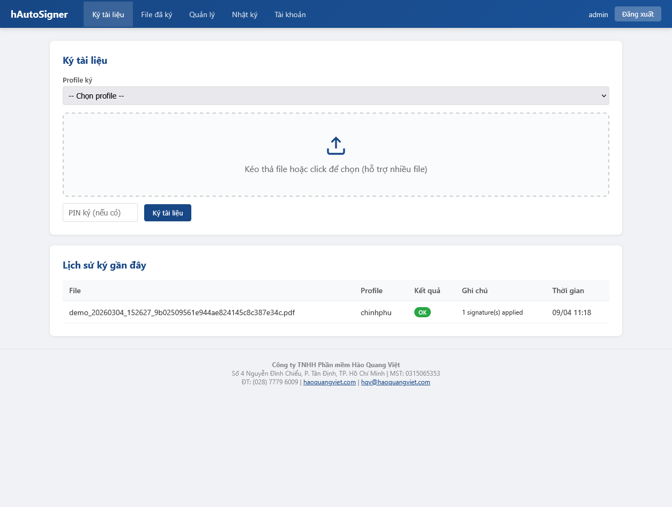
Task: Click the hqv@haoquangviet.com email link
Action: click(395, 382)
